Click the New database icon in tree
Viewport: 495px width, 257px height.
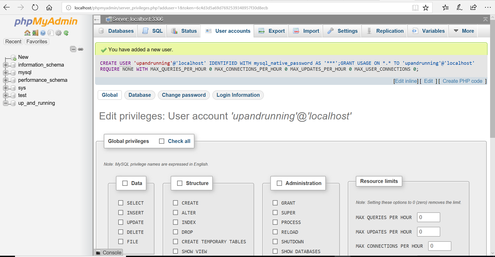13,57
